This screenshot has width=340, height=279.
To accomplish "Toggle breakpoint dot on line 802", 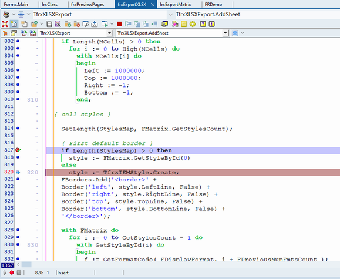I will click(x=18, y=41).
